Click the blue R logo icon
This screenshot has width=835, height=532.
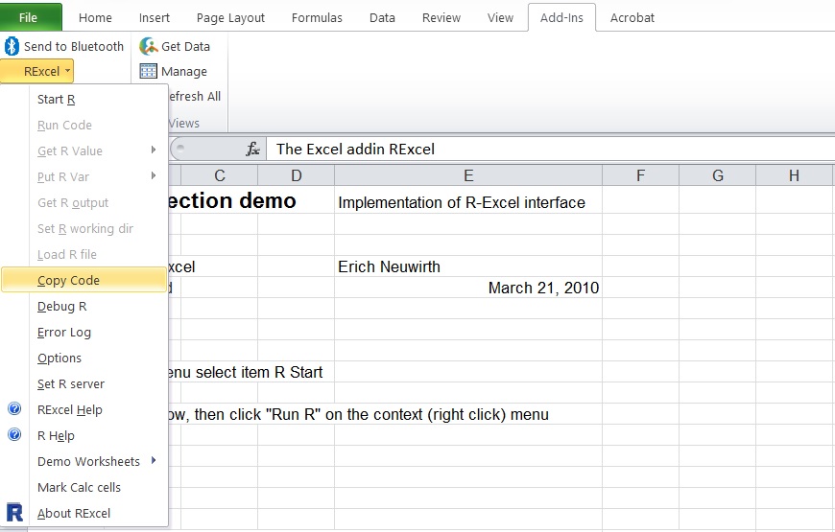[14, 512]
